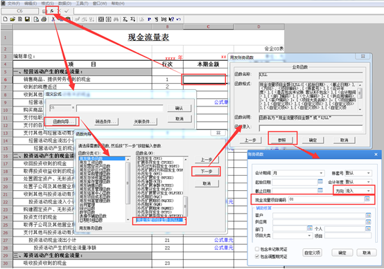Click the 函数分类 list scrollbar
384x269 pixels.
(128, 189)
